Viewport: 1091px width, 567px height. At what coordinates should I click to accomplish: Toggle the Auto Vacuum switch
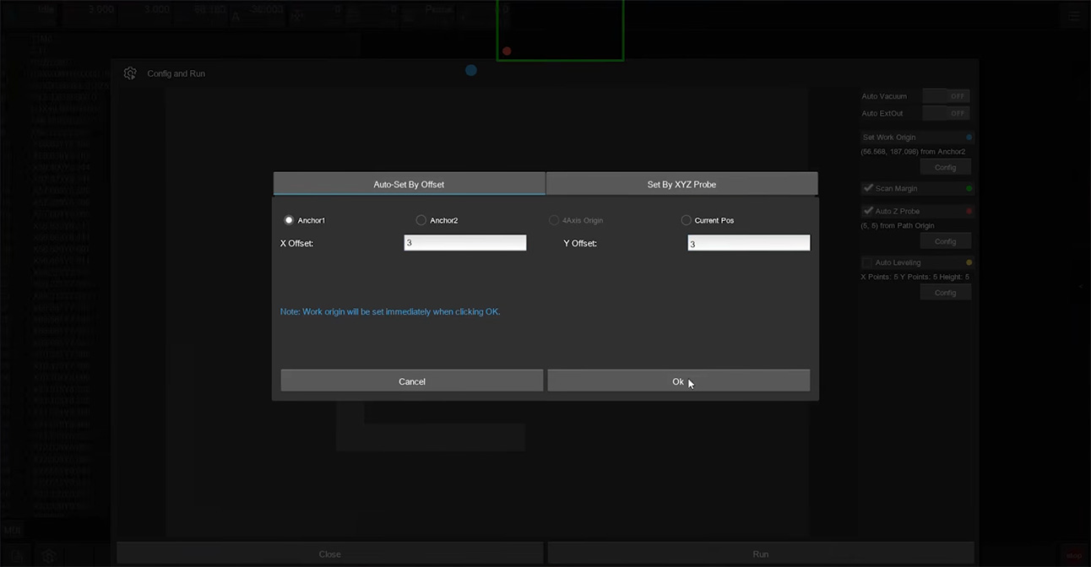tap(946, 96)
